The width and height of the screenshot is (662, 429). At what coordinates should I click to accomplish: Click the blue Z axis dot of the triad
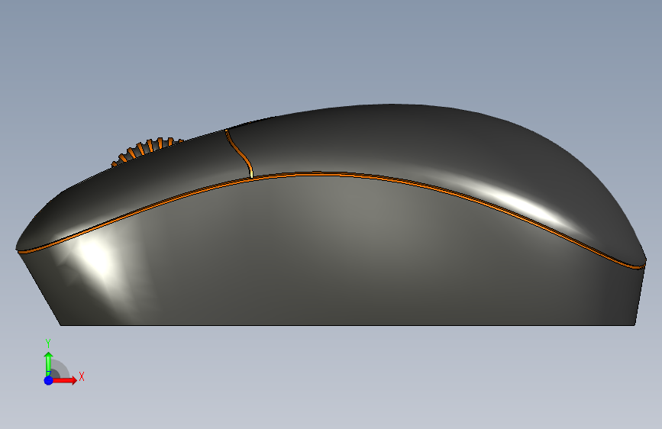[x=49, y=380]
